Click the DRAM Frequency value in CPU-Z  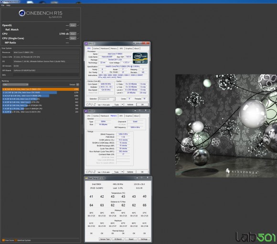coord(123,134)
